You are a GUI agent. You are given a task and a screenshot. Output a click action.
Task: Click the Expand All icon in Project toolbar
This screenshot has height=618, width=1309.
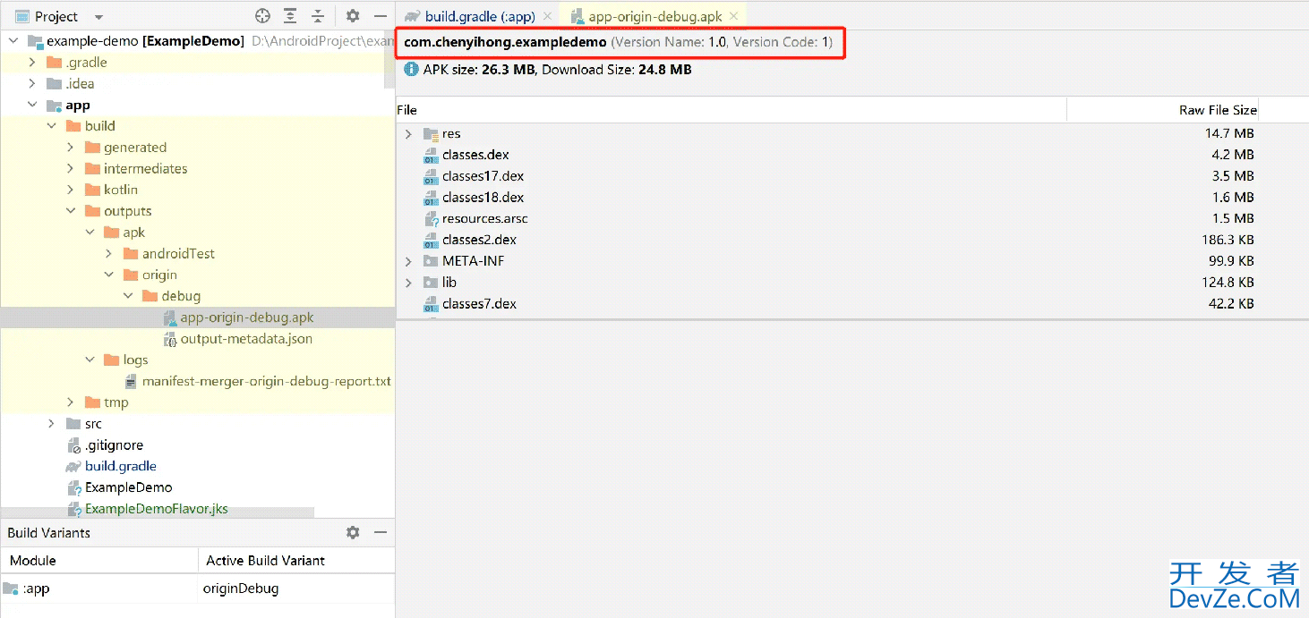[x=290, y=16]
